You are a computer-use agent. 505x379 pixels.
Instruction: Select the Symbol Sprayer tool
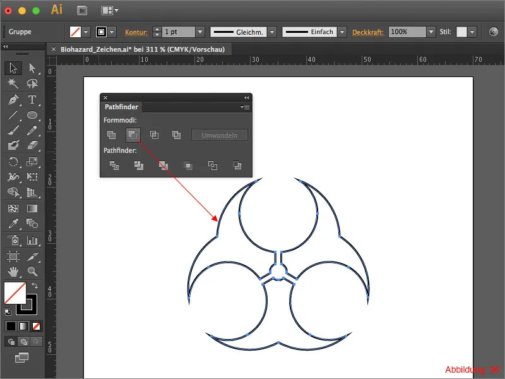point(13,240)
